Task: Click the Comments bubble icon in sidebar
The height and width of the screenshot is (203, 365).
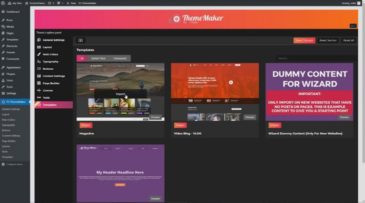Action: tap(3, 59)
